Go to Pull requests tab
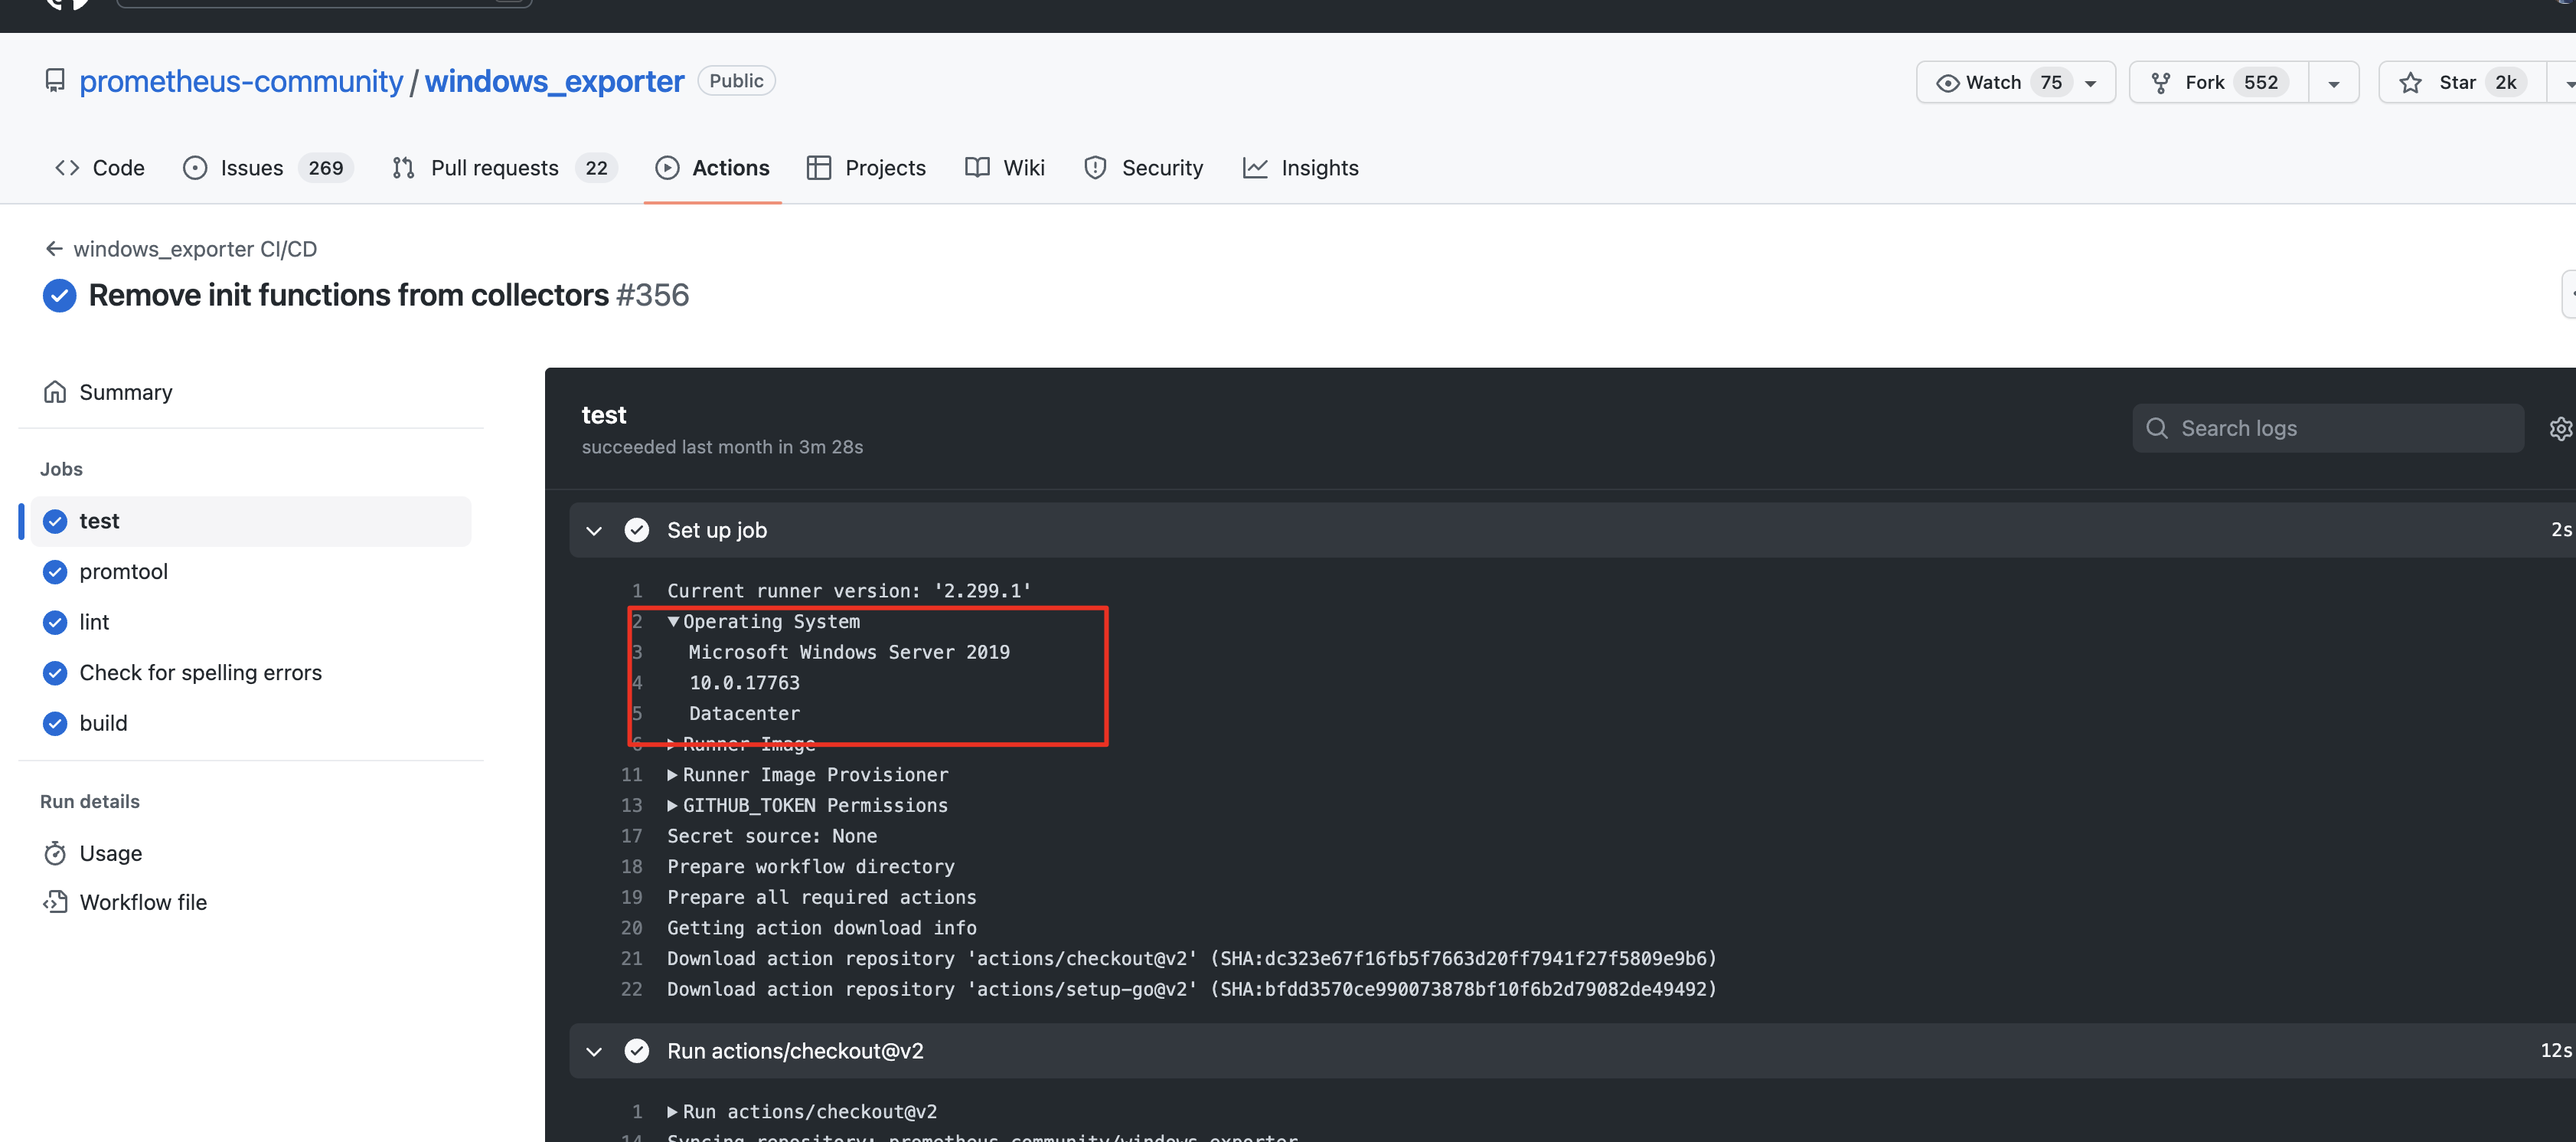 pyautogui.click(x=504, y=169)
